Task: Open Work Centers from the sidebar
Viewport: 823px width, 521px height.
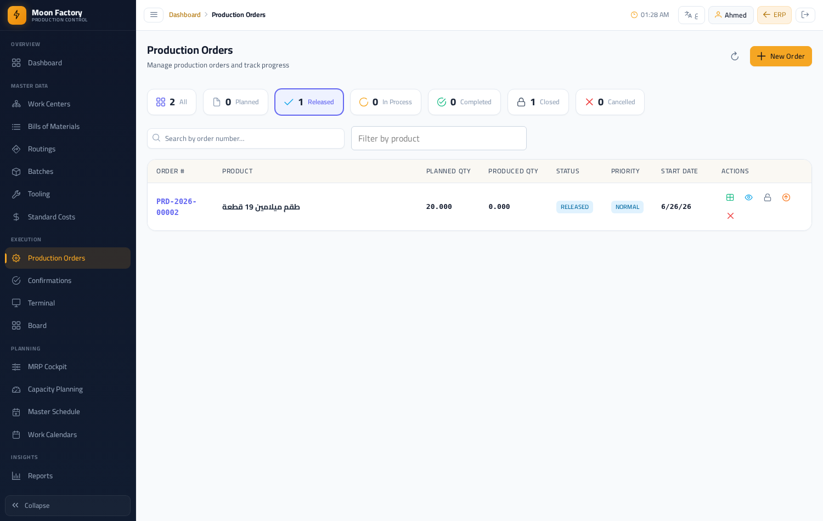Action: pyautogui.click(x=68, y=104)
